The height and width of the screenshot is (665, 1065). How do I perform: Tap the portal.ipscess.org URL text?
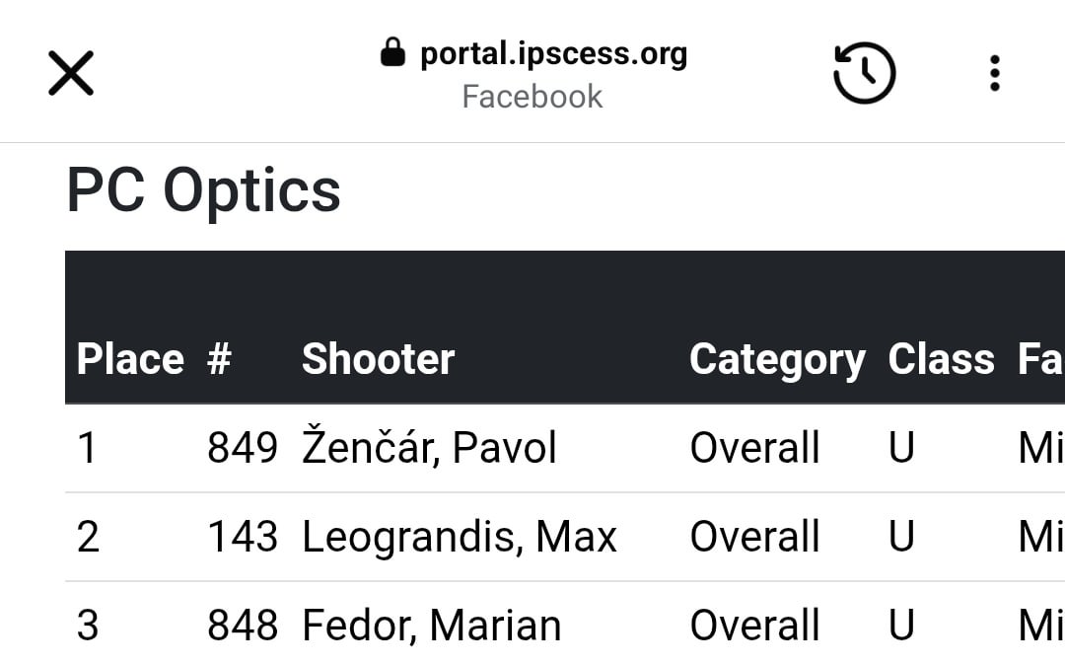(x=553, y=53)
